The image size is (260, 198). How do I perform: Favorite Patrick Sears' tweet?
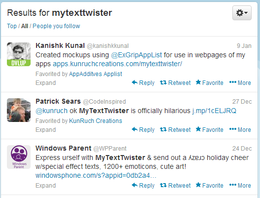point(209,130)
